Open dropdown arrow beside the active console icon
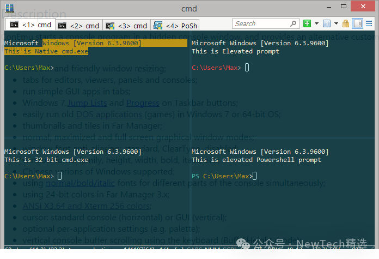Image resolution: width=379 pixels, height=259 pixels. pyautogui.click(x=336, y=23)
